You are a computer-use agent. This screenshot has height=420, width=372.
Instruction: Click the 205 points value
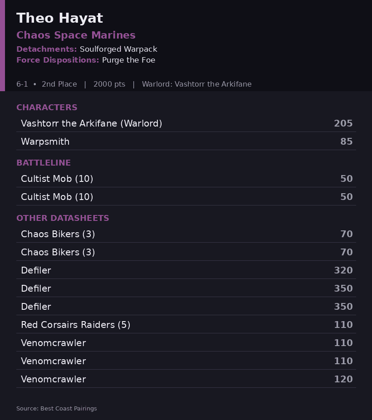343,123
